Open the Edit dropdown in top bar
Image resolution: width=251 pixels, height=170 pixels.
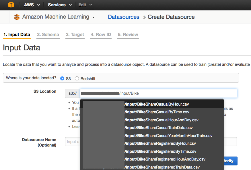point(85,5)
